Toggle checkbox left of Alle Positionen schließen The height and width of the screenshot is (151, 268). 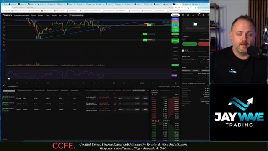pyautogui.click(x=123, y=91)
